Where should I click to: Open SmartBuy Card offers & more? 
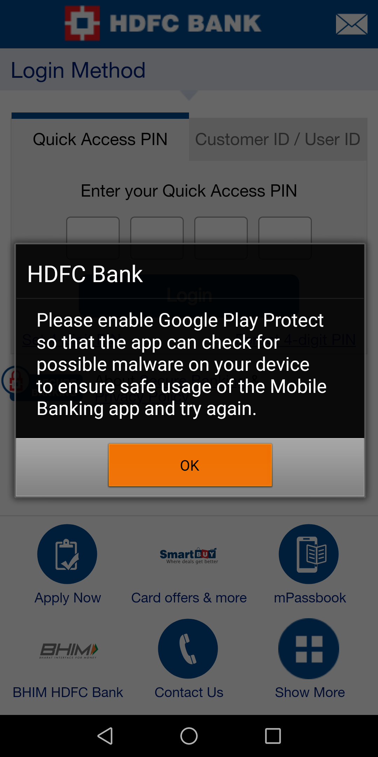click(189, 555)
